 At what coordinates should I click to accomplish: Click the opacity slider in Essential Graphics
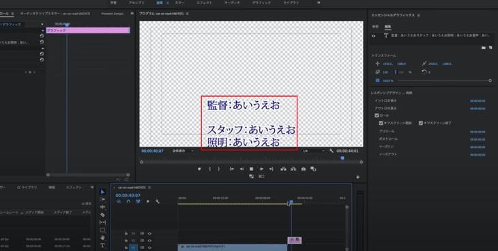tap(444, 80)
